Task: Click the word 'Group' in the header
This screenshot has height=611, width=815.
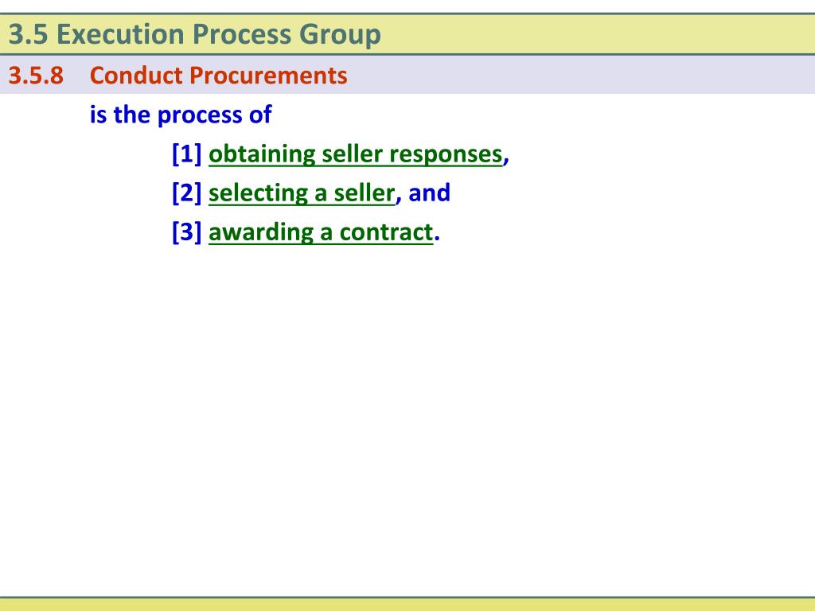Action: 340,35
